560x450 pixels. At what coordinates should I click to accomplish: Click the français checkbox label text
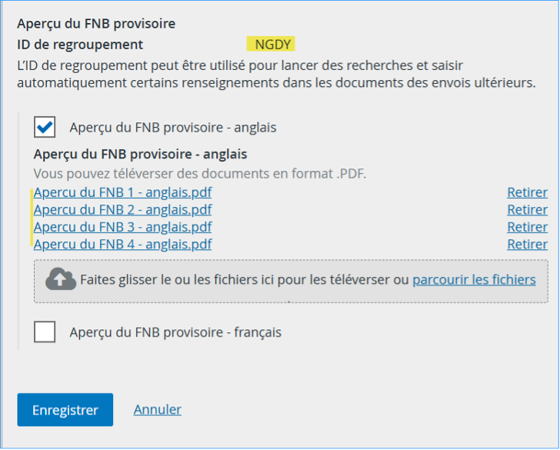click(175, 332)
